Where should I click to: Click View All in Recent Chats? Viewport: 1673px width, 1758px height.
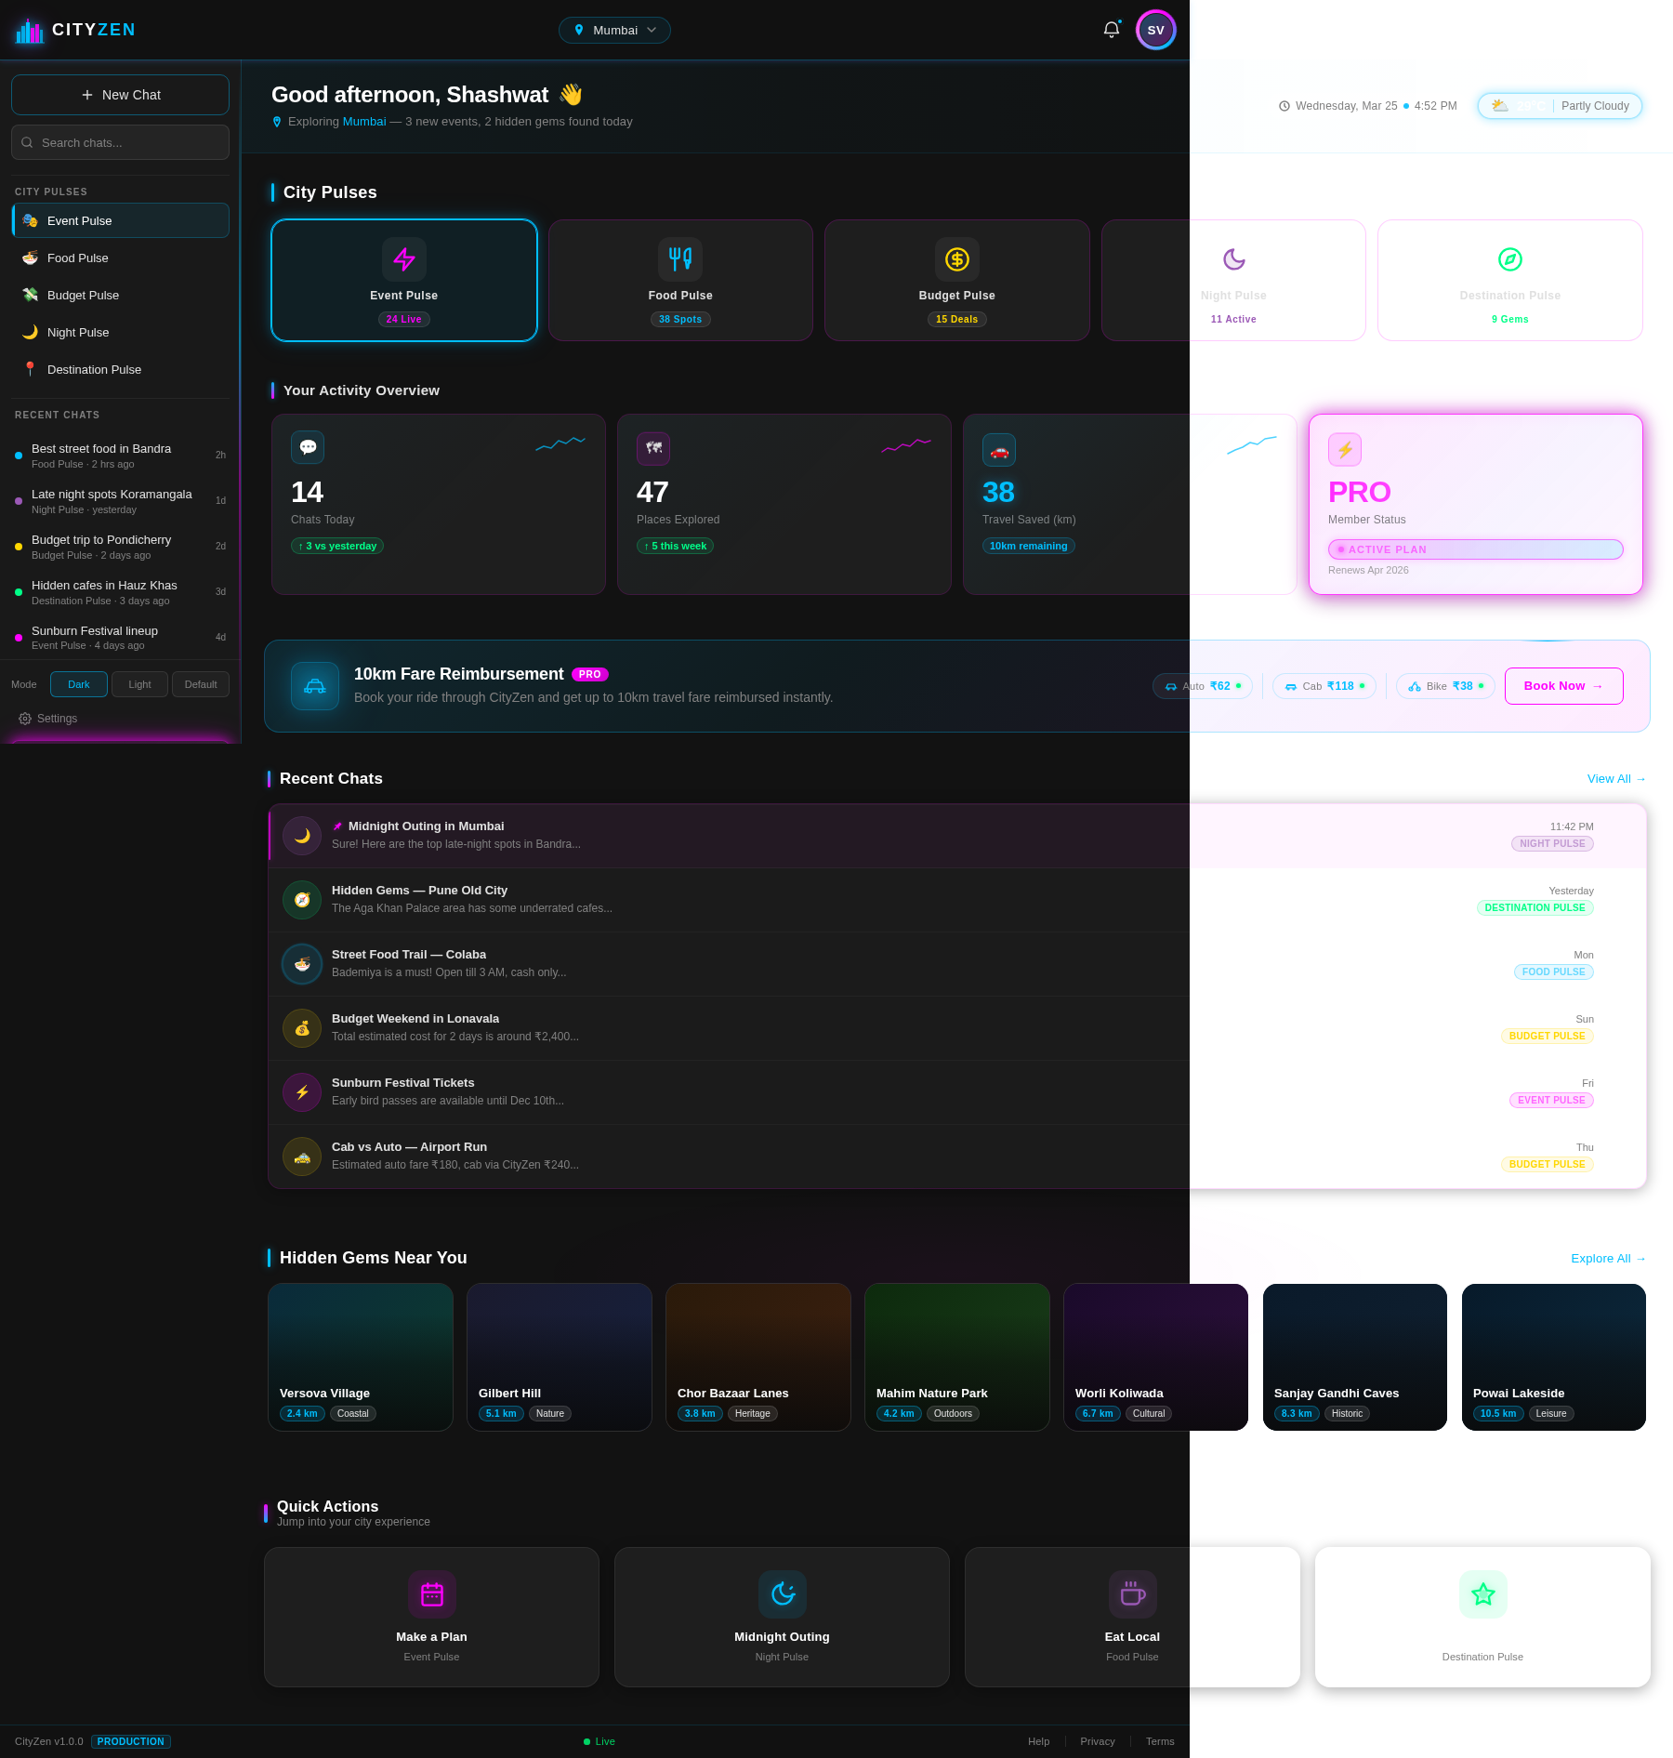1615,779
